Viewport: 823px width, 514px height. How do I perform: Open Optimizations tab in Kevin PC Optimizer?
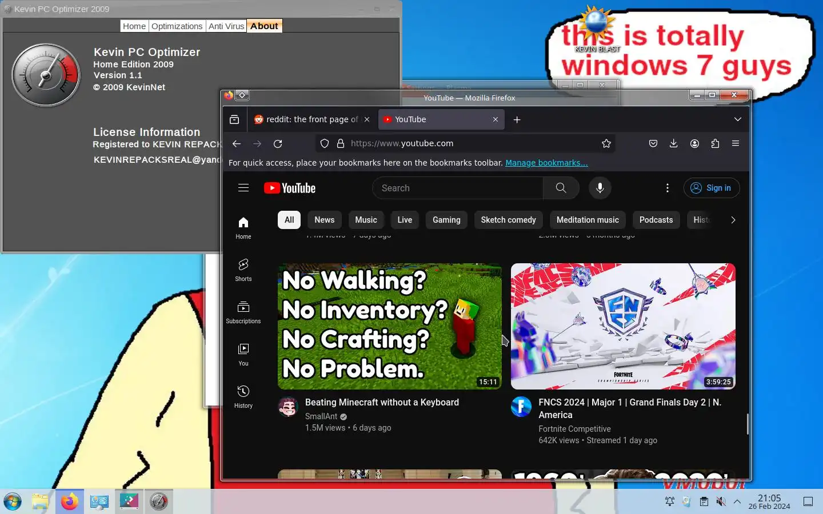pyautogui.click(x=177, y=26)
